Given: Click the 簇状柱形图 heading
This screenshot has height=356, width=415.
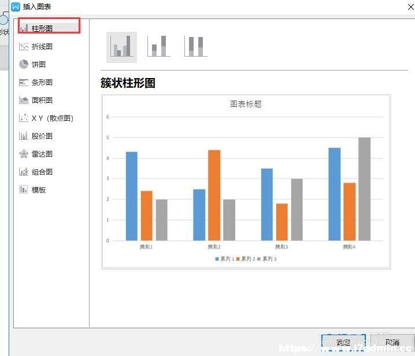Looking at the screenshot, I should point(128,83).
